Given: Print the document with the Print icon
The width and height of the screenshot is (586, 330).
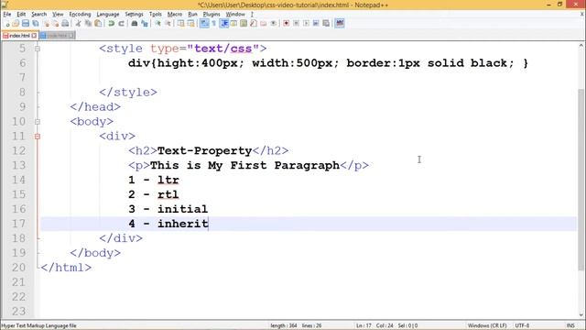Looking at the screenshot, I should click(x=65, y=23).
